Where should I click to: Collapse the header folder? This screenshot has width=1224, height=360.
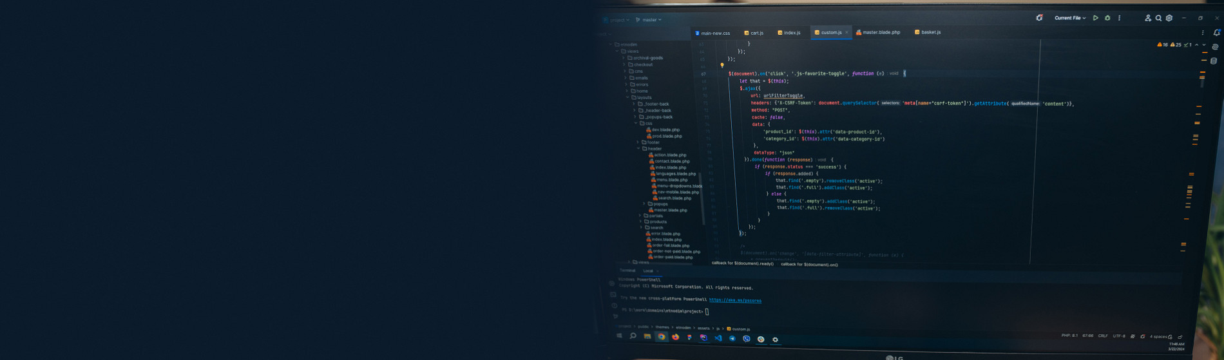(x=638, y=149)
